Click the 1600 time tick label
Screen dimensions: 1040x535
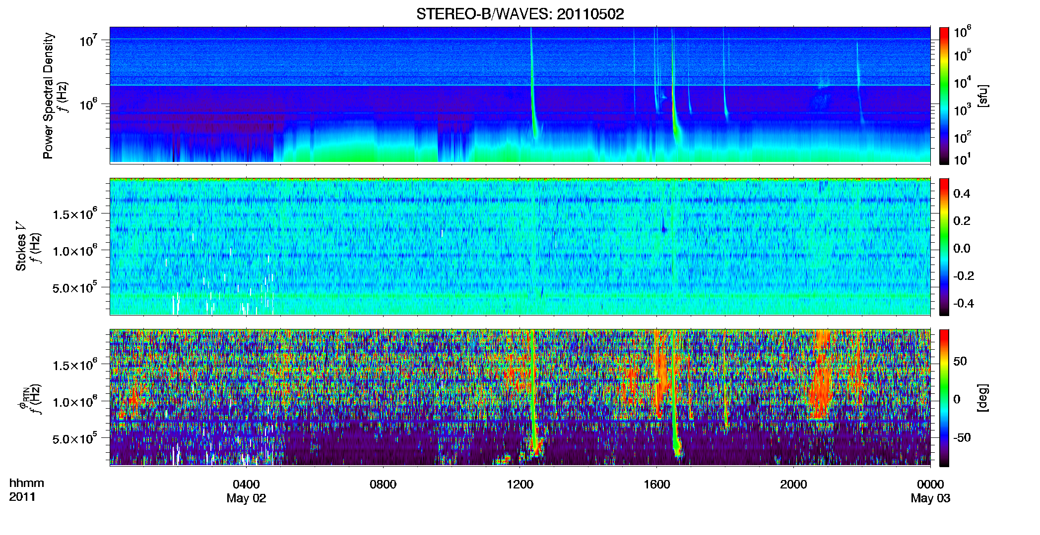tap(657, 484)
